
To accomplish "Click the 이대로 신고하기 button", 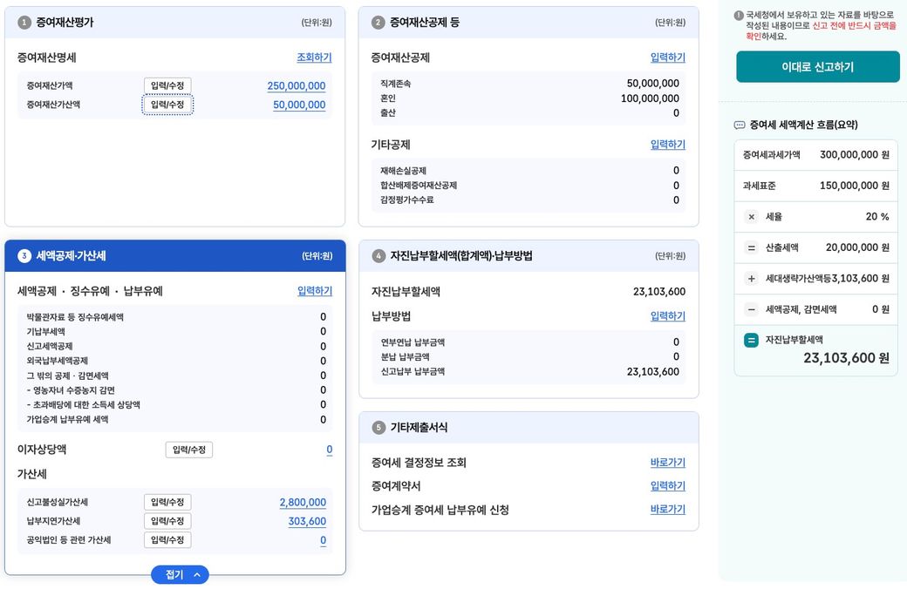I will [x=817, y=67].
